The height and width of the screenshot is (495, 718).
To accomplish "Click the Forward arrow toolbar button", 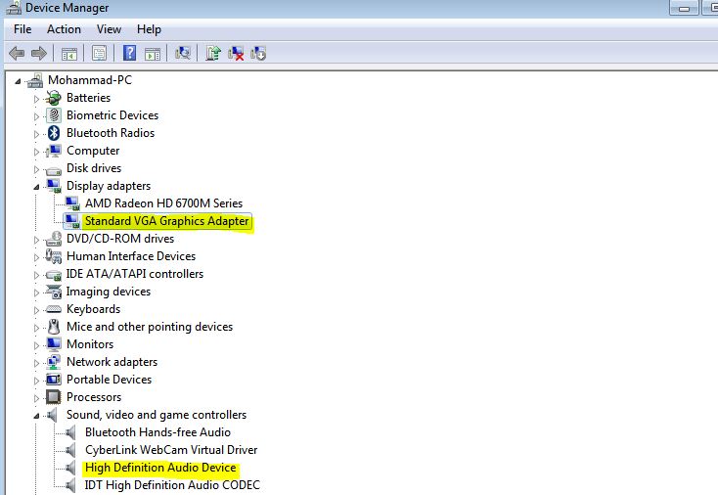I will [x=39, y=54].
